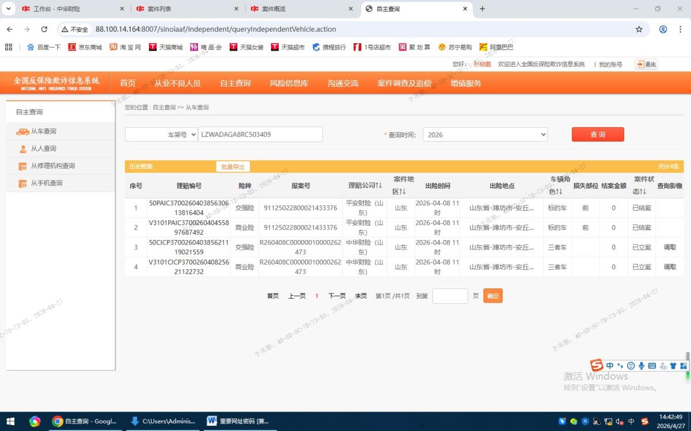The height and width of the screenshot is (431, 691).
Task: Click the page vertical scrollbar
Action: point(687,367)
